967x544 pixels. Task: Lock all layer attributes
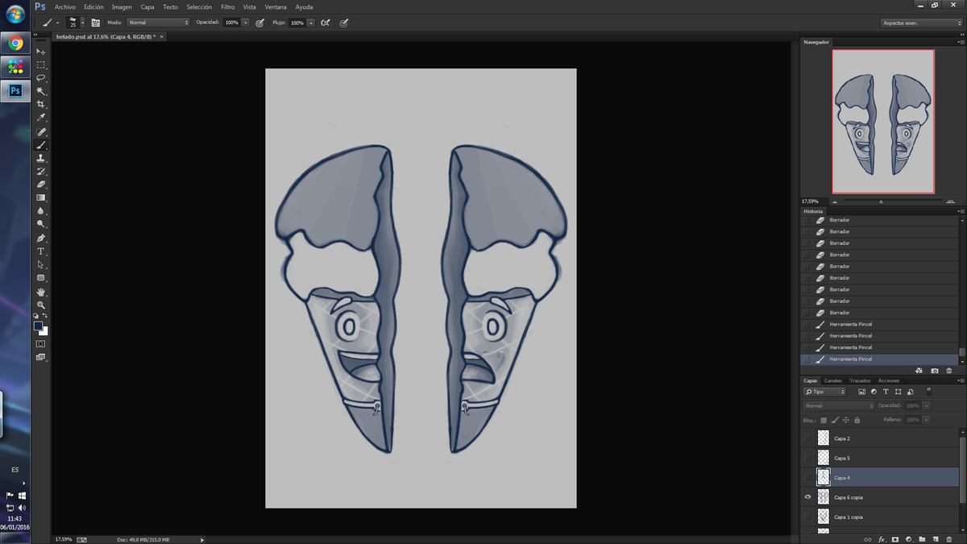(x=857, y=420)
